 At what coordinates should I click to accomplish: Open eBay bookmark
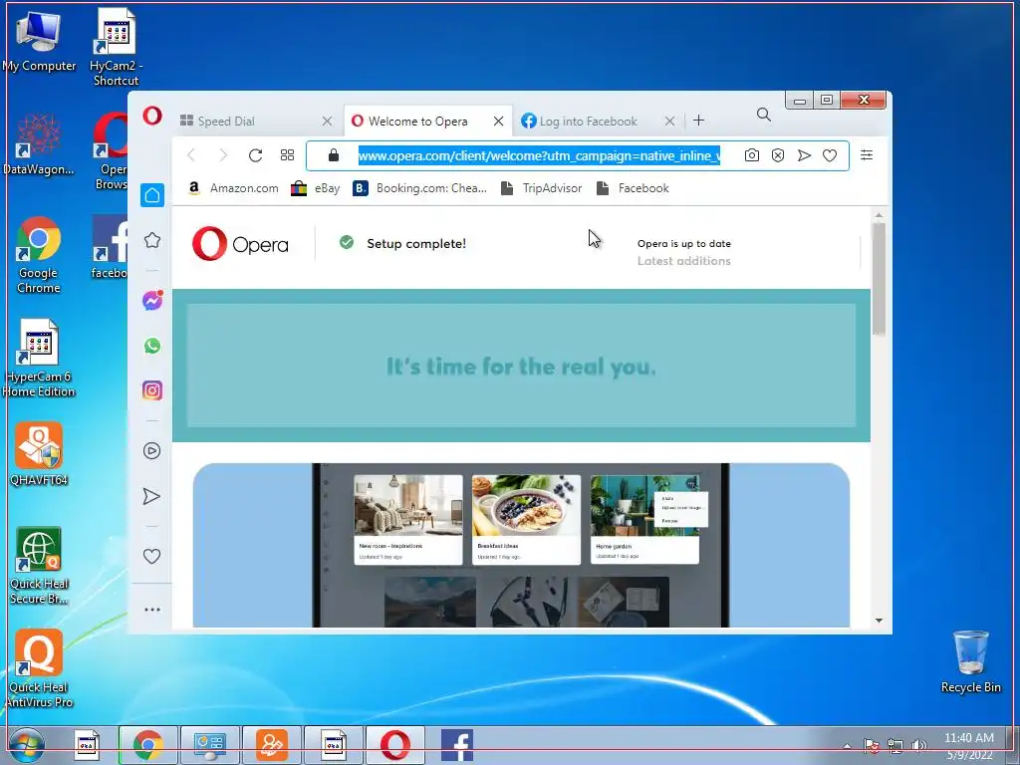coord(316,188)
